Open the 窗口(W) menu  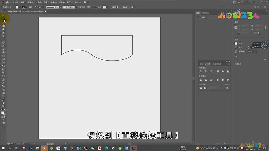(70, 2)
